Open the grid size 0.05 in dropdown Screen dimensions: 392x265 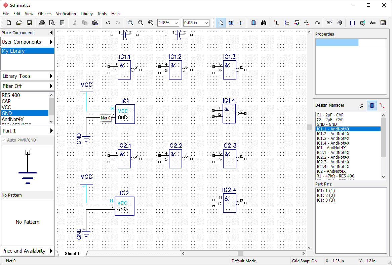click(206, 23)
